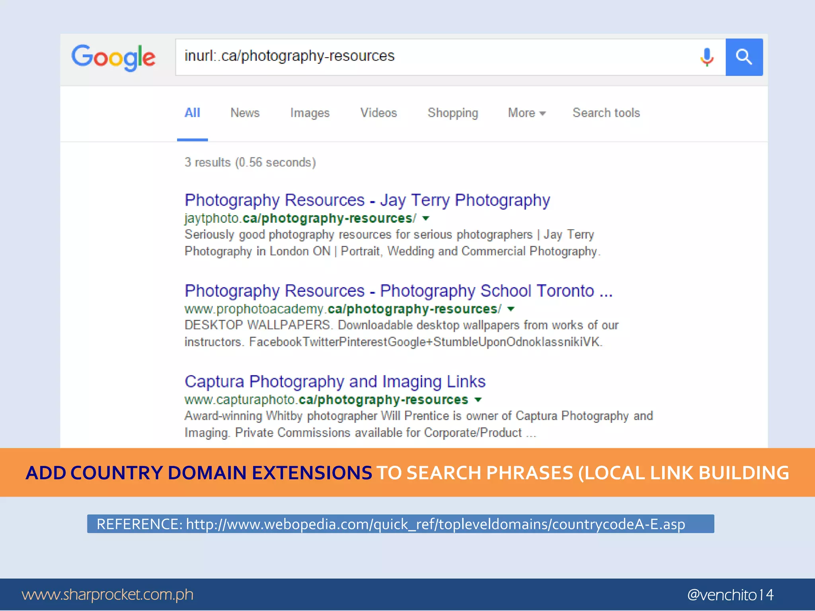
Task: Click the webopedia reference URL
Action: tap(435, 524)
